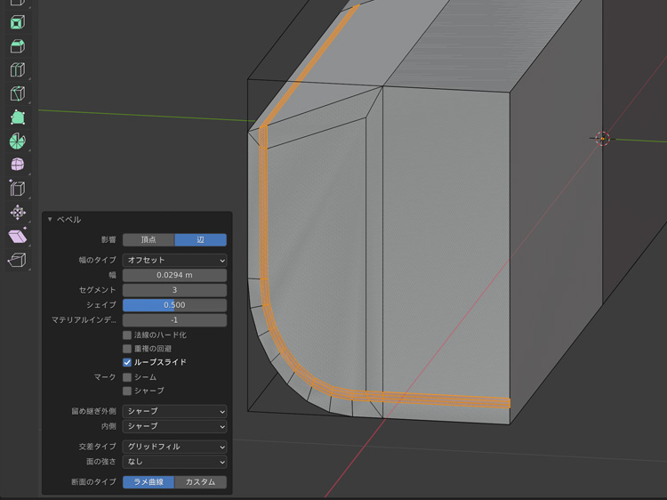Activate the Loop Cut tool
Image resolution: width=667 pixels, height=500 pixels.
point(17,70)
